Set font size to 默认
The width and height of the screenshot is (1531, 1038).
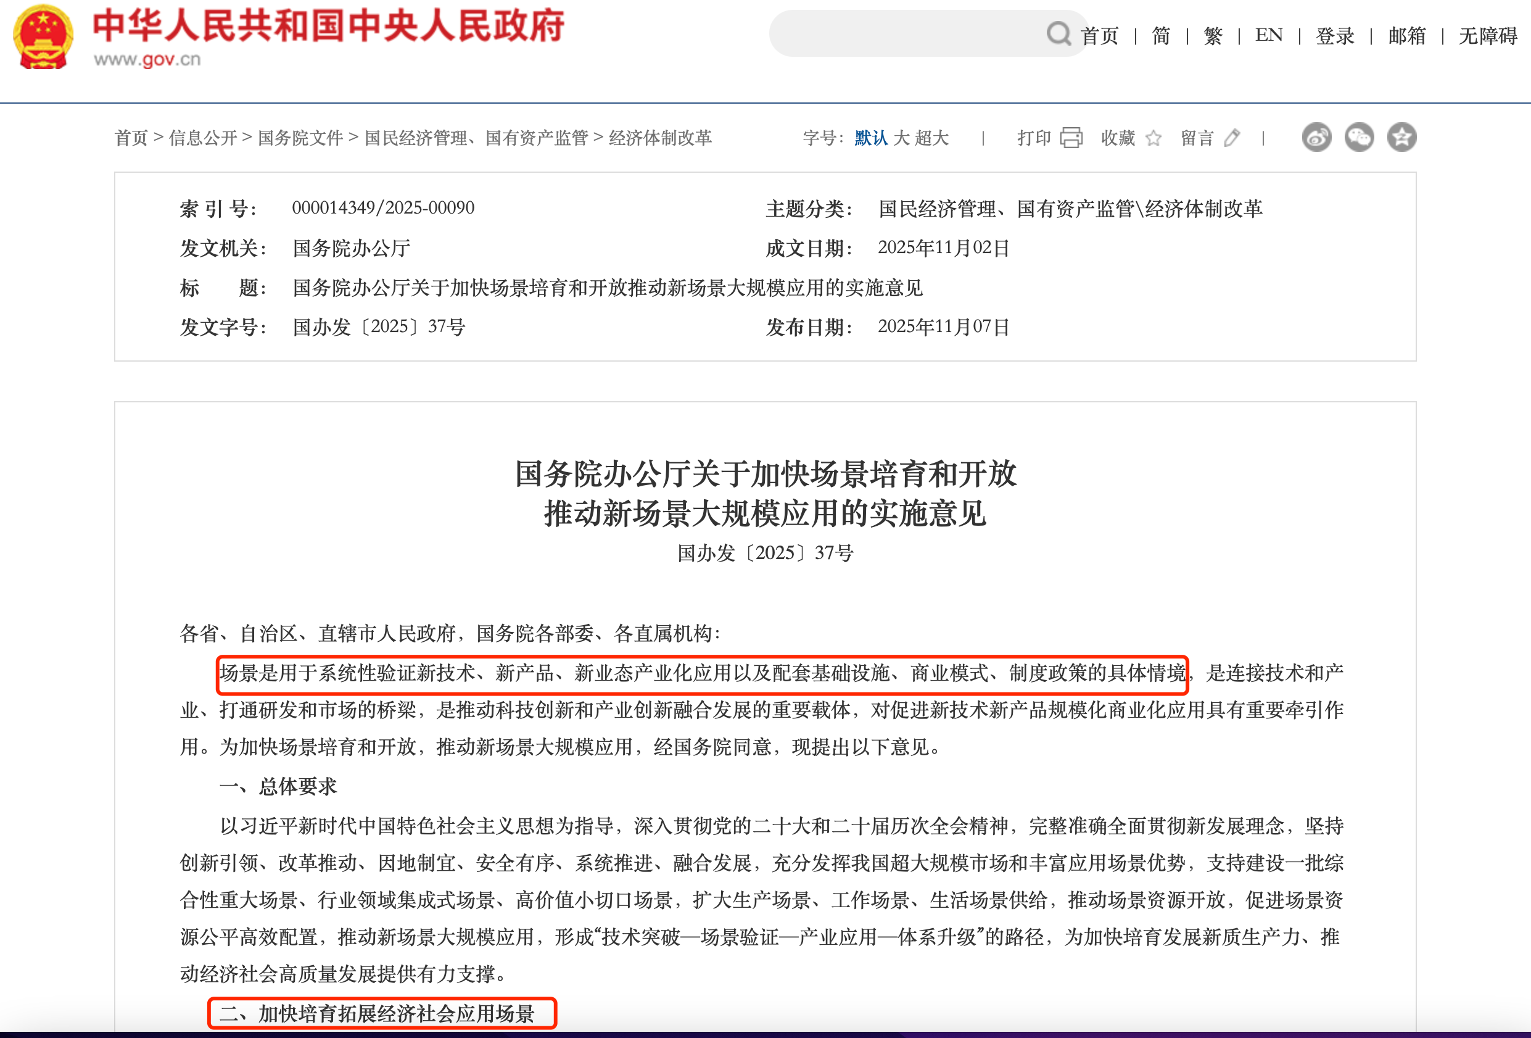[871, 138]
